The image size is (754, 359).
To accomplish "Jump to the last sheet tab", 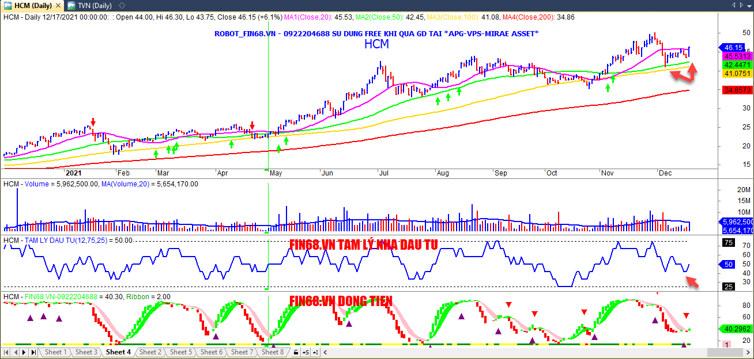I will (33, 352).
